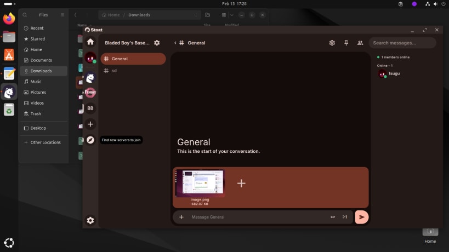449x252 pixels.
Task: Open the emoji picker
Action: tap(345, 217)
